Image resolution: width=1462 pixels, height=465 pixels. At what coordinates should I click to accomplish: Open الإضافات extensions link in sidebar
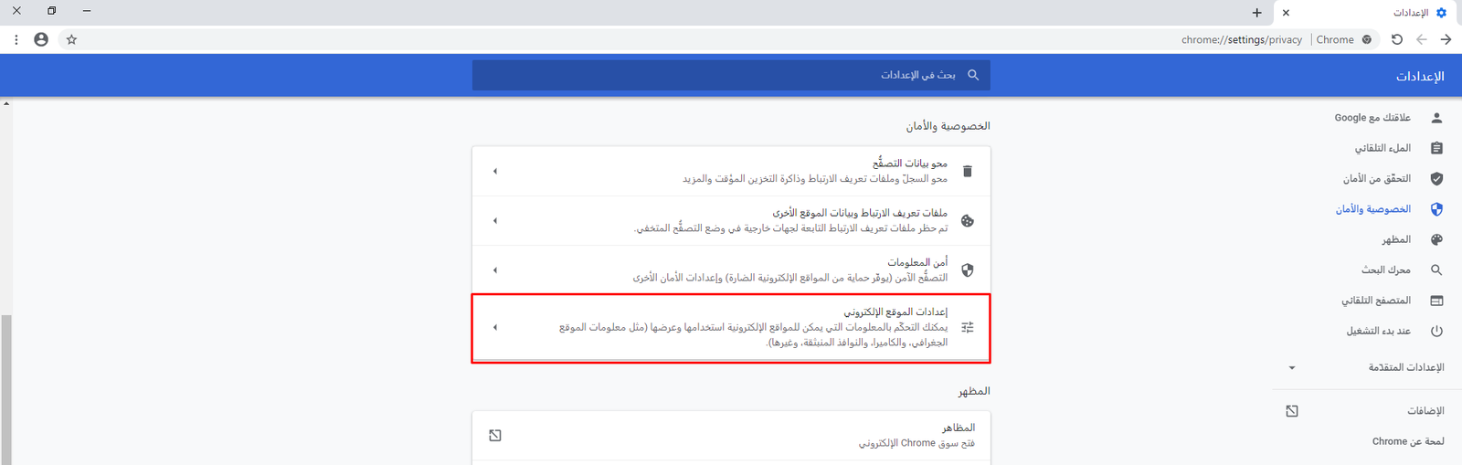pos(1425,411)
